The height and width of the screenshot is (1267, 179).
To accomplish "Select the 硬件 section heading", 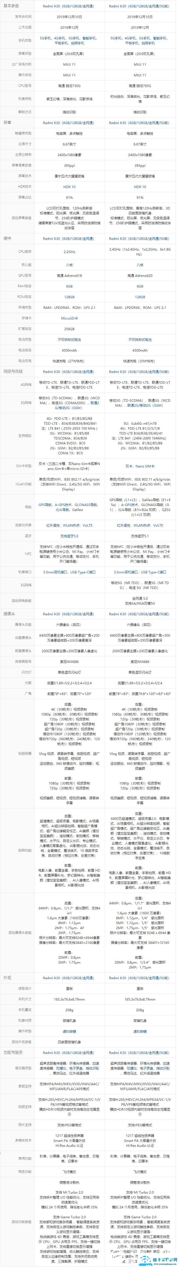I will pyautogui.click(x=7, y=238).
